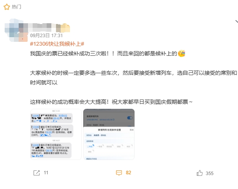Click the comment count 82
The height and width of the screenshot is (189, 238).
(128, 173)
